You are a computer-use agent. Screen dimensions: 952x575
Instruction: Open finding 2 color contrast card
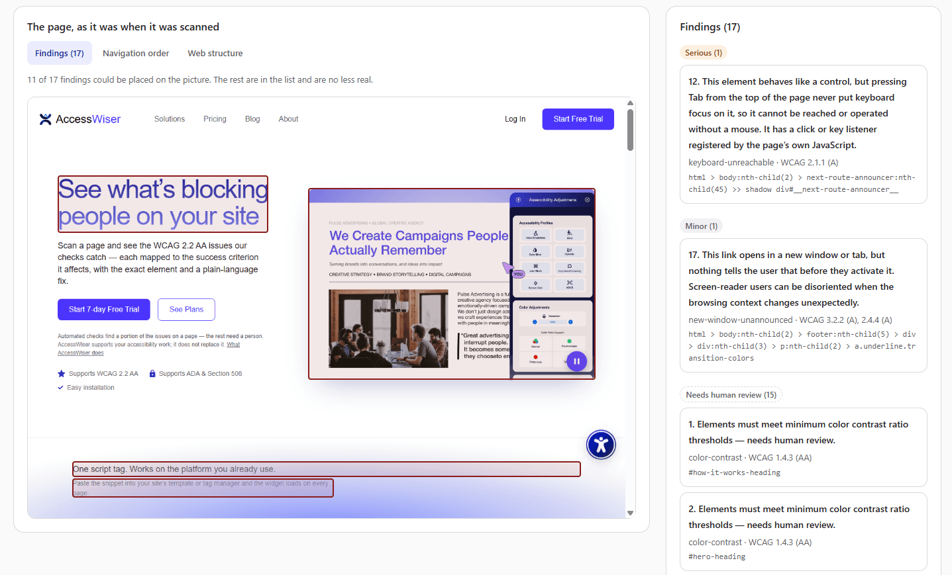pyautogui.click(x=804, y=532)
